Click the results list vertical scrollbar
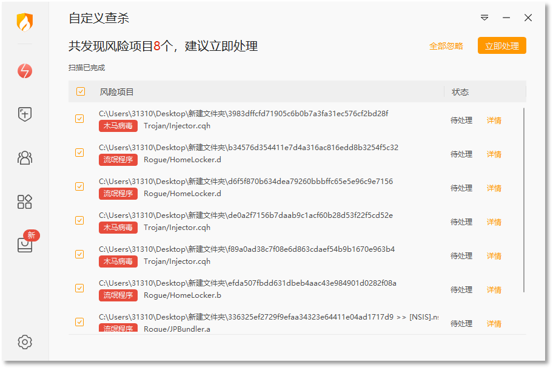553x368 pixels. pyautogui.click(x=524, y=200)
